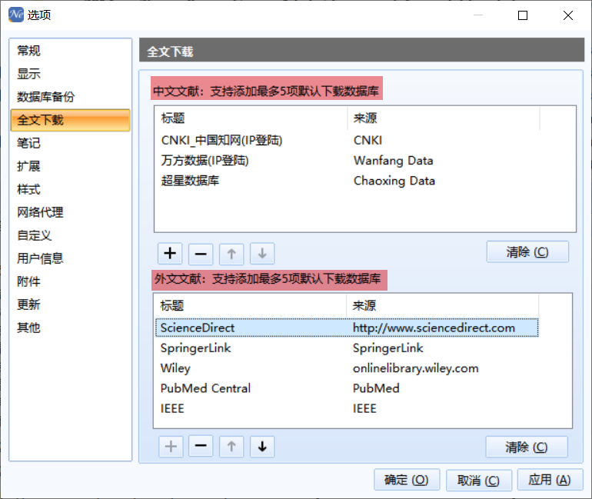
Task: Clear the foreign literature database list
Action: coord(527,447)
